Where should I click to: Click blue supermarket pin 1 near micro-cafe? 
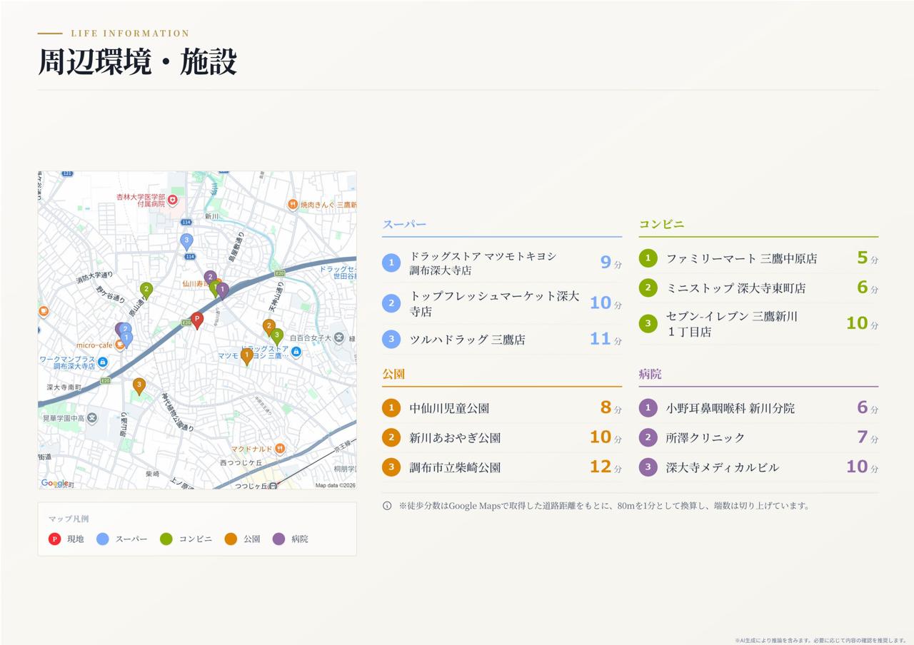[x=126, y=339]
